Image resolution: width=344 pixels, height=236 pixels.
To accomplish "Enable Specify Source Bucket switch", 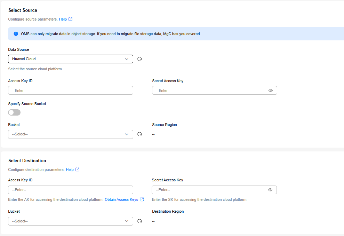I will (x=14, y=112).
